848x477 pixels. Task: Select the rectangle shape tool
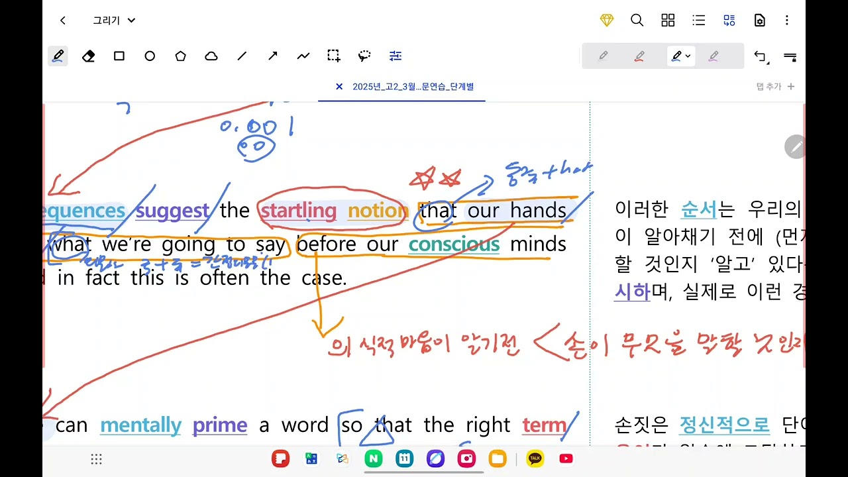click(x=119, y=56)
